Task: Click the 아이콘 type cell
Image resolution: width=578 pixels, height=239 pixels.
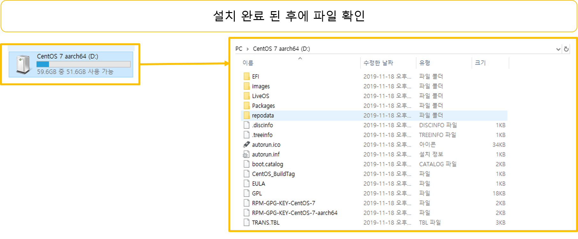Action: coord(427,144)
